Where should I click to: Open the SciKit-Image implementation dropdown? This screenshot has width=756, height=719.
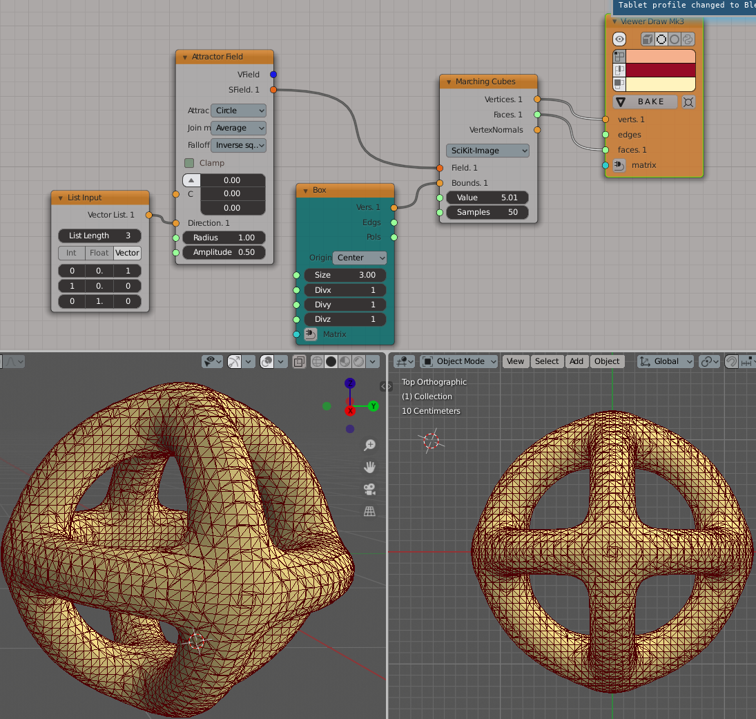(x=487, y=151)
